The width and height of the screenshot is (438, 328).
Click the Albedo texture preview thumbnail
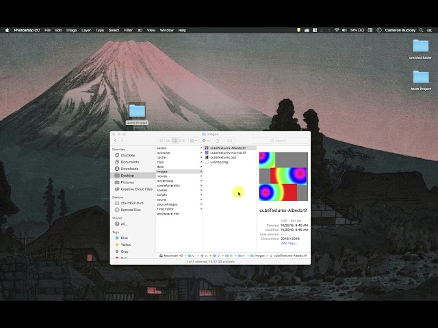(283, 176)
